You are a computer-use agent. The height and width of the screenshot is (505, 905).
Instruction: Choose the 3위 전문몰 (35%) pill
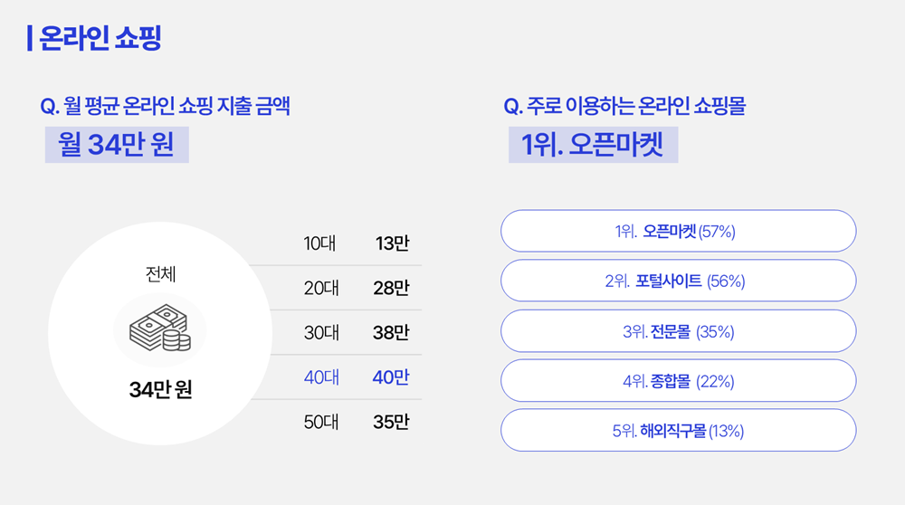pyautogui.click(x=678, y=331)
